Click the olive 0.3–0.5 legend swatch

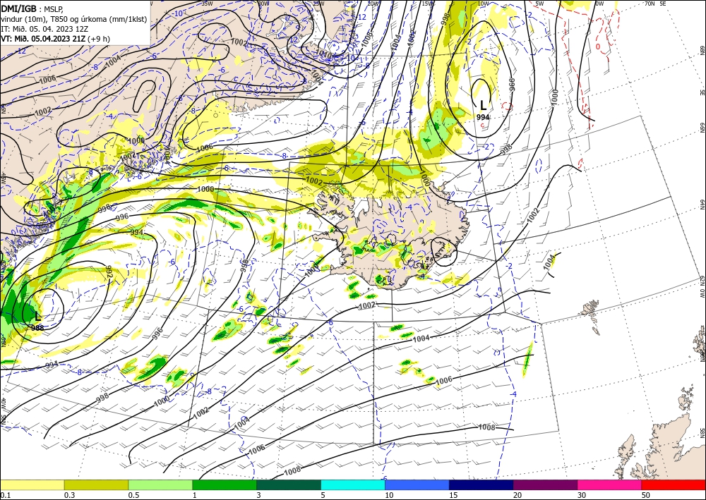tap(96, 484)
